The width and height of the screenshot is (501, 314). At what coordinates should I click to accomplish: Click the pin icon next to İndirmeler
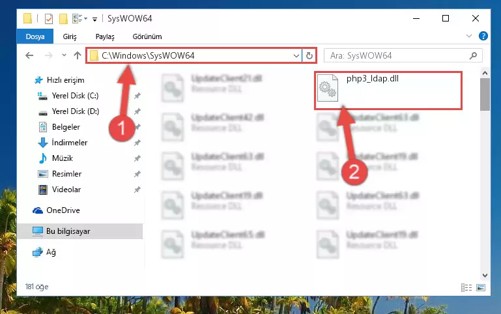coord(137,143)
